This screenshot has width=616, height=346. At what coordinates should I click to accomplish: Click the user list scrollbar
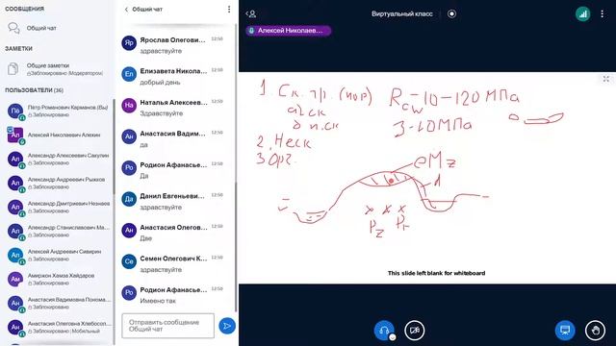tap(114, 146)
